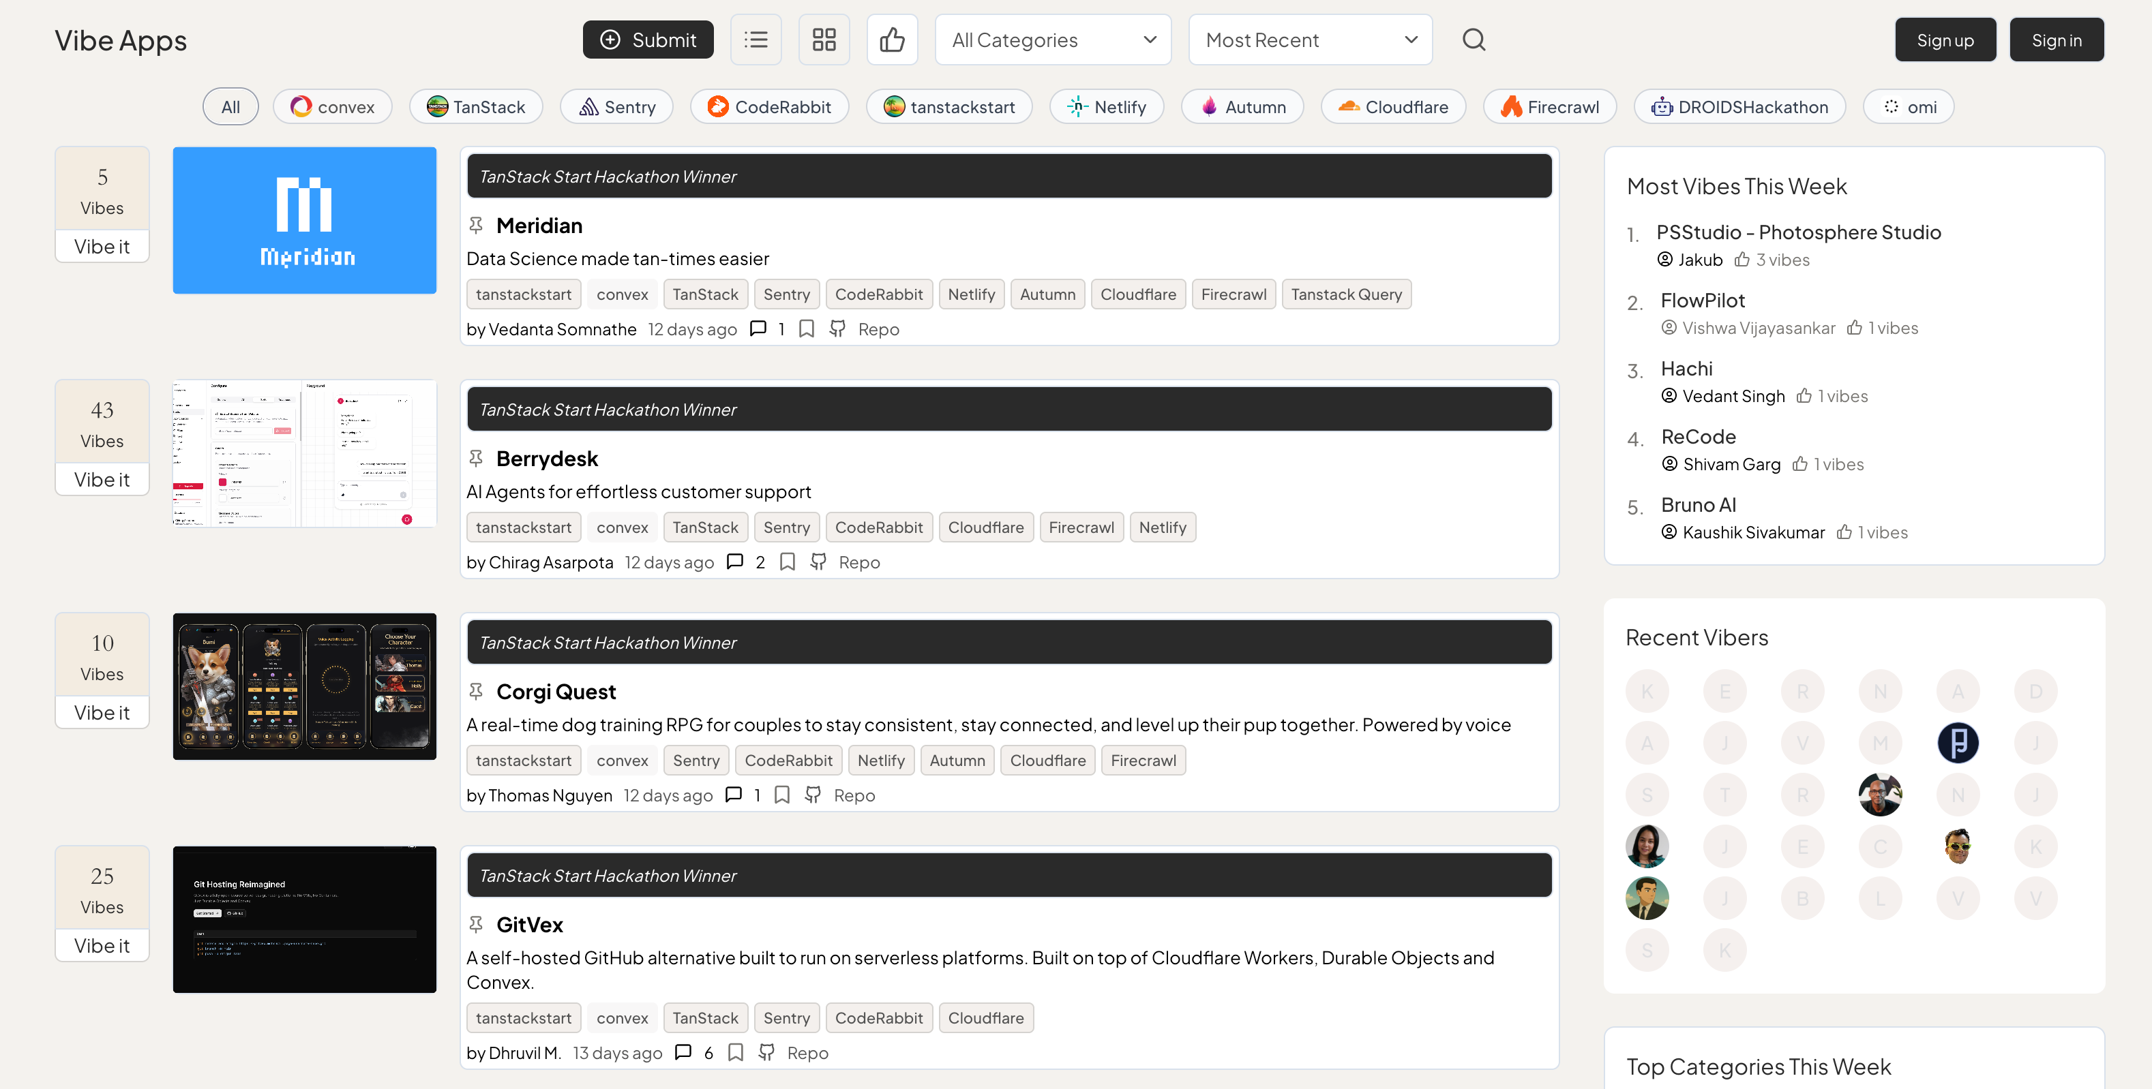
Task: Click the search magnifier icon
Action: pyautogui.click(x=1474, y=40)
